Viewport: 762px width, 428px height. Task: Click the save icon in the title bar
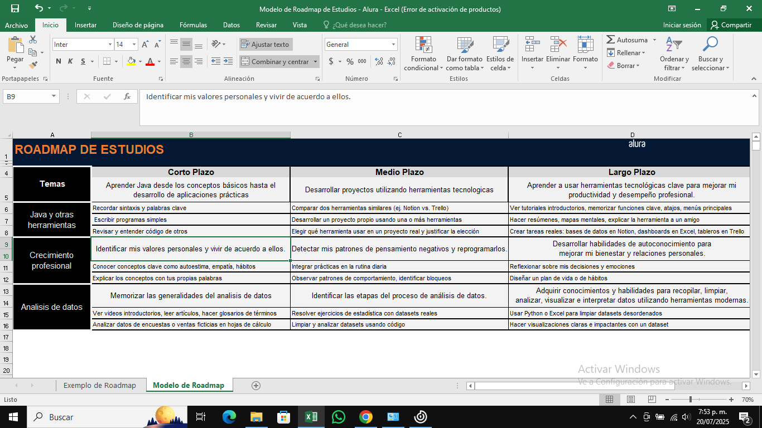15,9
